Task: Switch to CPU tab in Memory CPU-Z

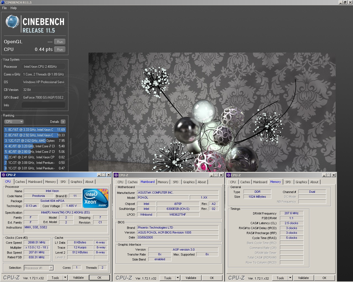Action: click(x=233, y=182)
